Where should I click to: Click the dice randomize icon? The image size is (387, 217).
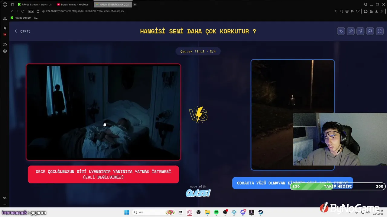click(351, 31)
